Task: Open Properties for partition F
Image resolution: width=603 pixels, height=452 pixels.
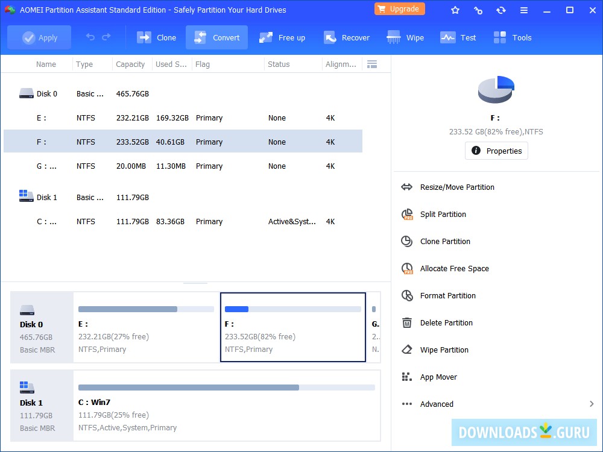Action: [496, 151]
